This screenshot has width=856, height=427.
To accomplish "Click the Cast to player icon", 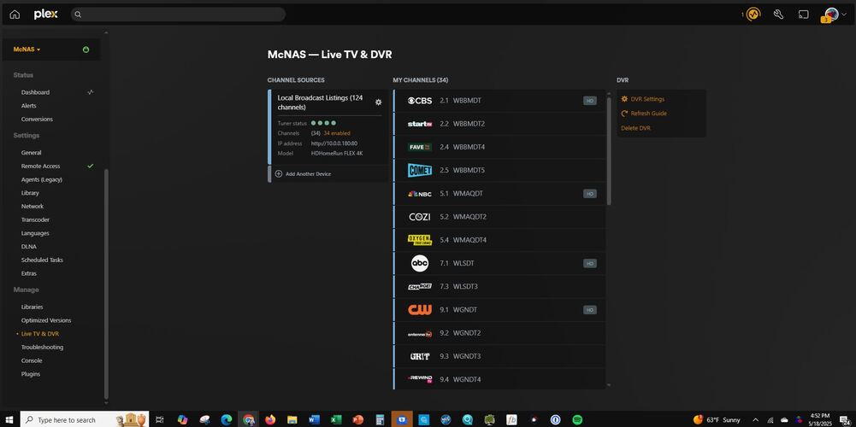I will pyautogui.click(x=804, y=15).
